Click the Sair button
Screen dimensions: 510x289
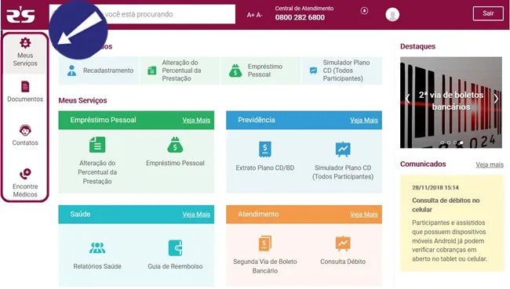[488, 13]
